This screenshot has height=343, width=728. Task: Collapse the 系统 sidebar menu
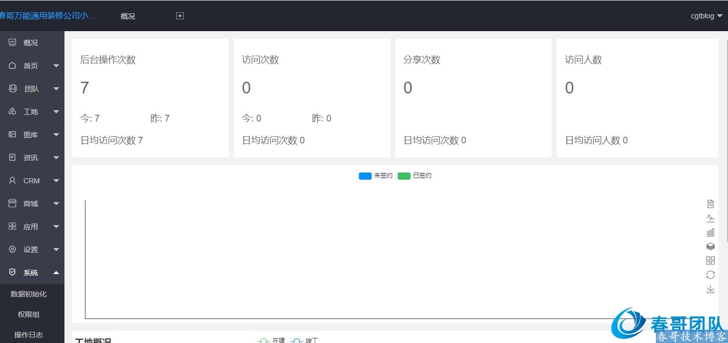coord(32,273)
